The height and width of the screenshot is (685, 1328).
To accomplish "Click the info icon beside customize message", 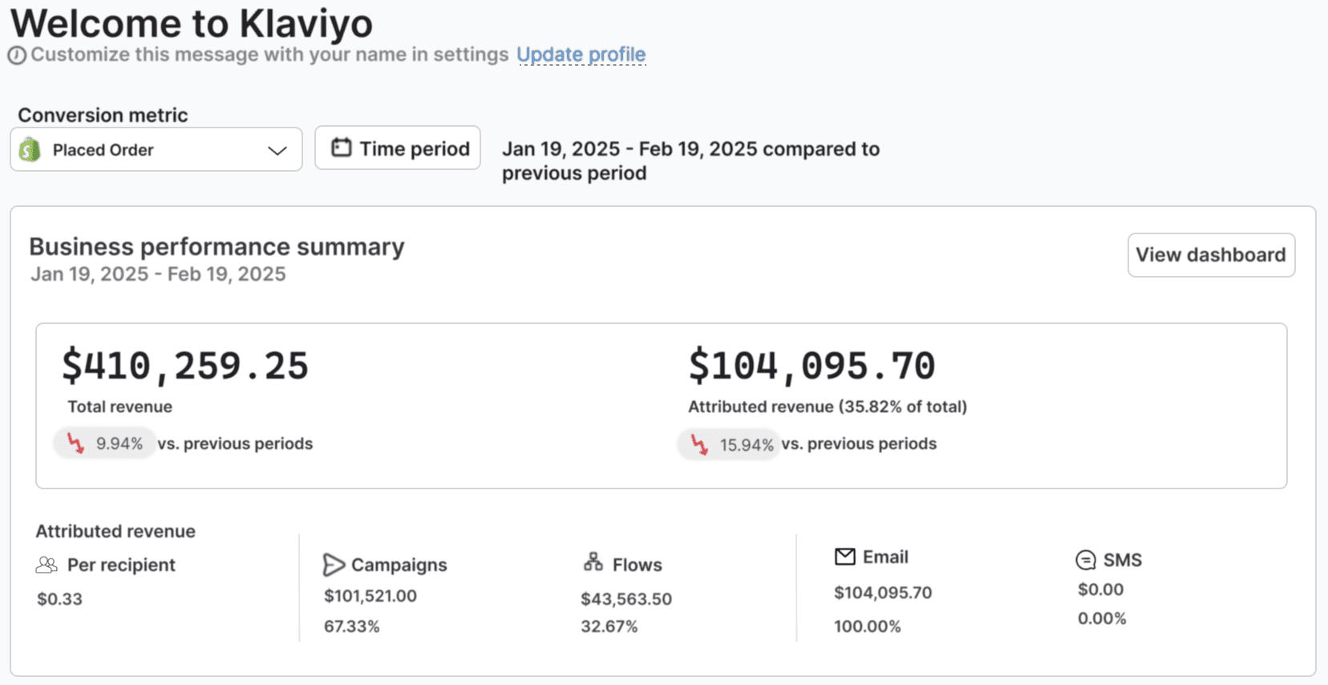I will (17, 55).
